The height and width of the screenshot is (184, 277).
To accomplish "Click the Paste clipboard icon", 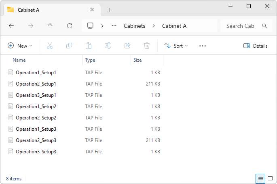I will coord(89,46).
